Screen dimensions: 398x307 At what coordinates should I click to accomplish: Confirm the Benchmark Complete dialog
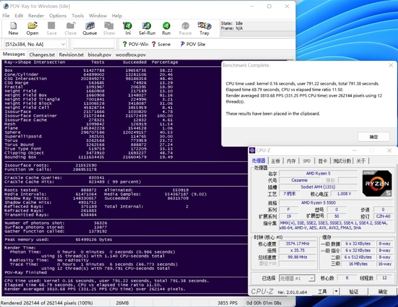tap(373, 137)
